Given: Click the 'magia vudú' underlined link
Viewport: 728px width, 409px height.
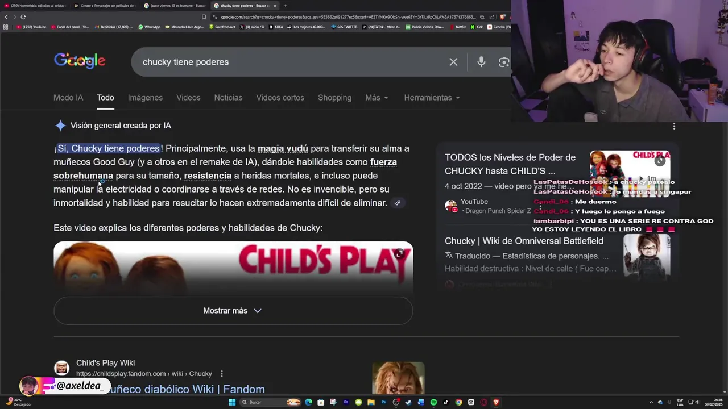Looking at the screenshot, I should point(283,148).
